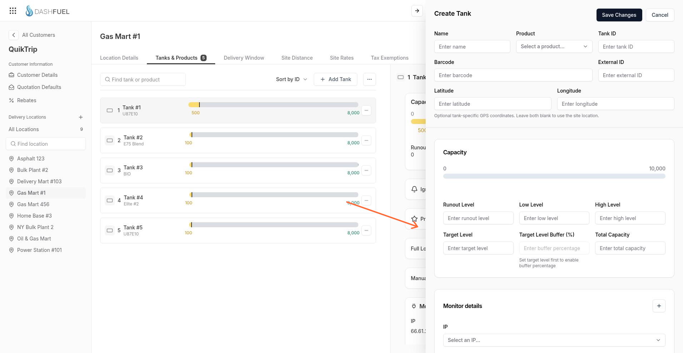Click the External ID field
The width and height of the screenshot is (683, 353).
(636, 75)
